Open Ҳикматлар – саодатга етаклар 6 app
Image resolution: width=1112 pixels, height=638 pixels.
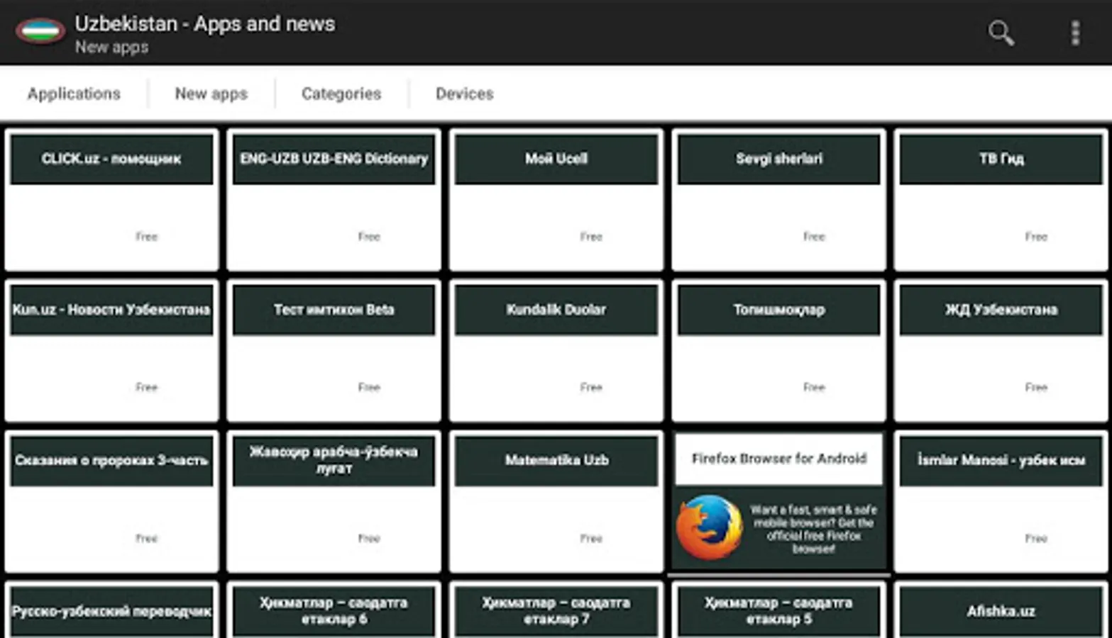coord(334,611)
